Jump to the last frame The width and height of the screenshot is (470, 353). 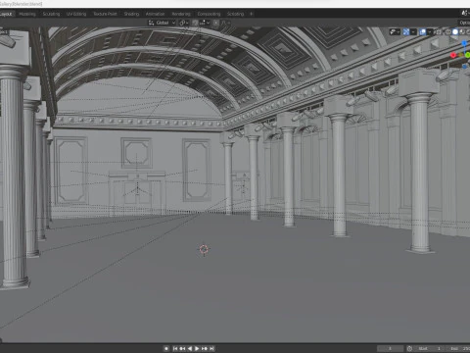[x=211, y=348]
